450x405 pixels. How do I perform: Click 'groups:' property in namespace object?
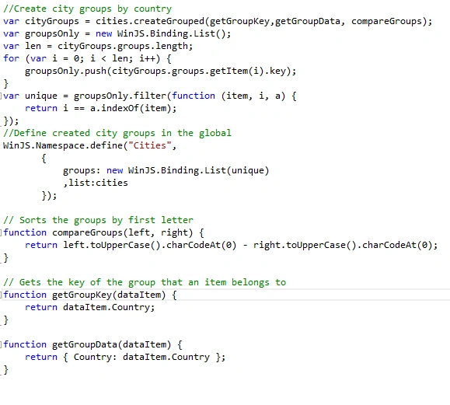tap(82, 170)
